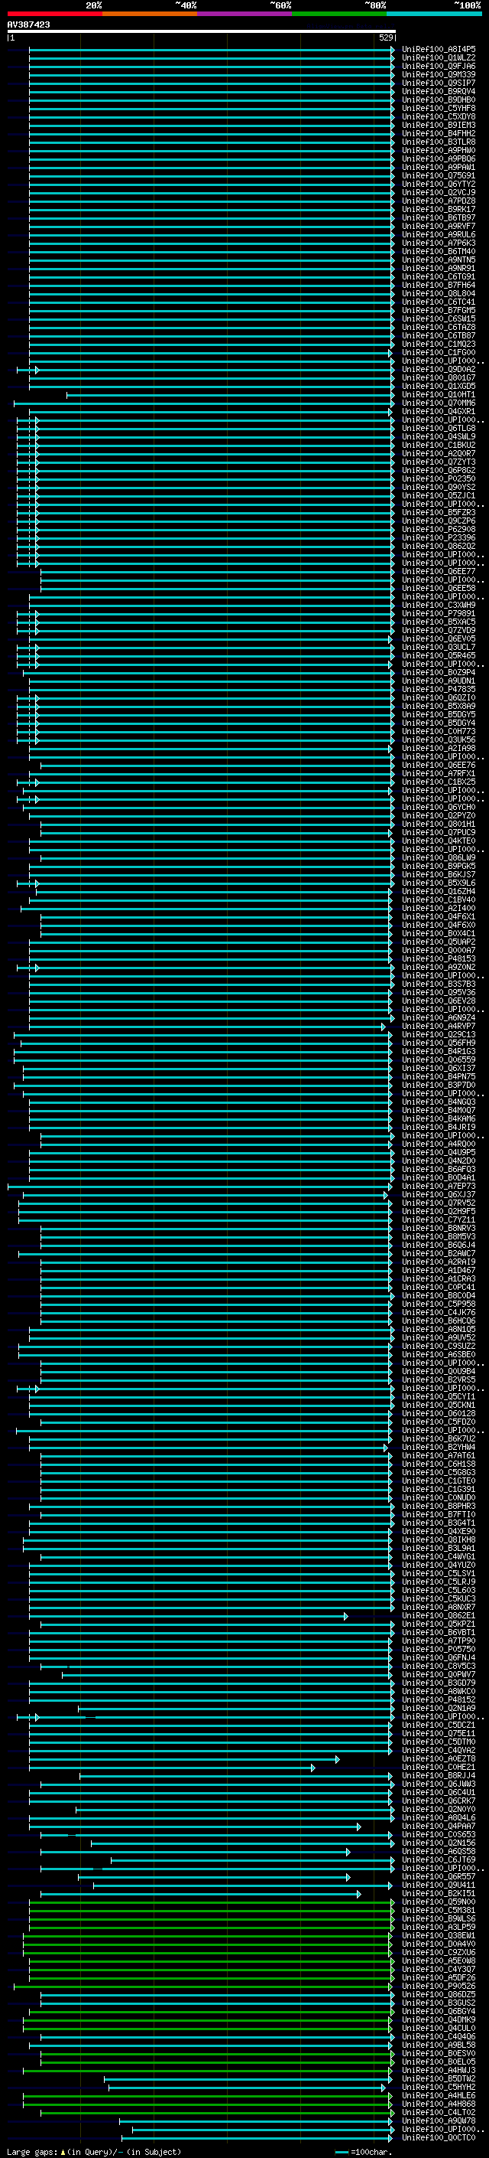Screen dimensions: 489x2158
Task: Click the cyan ~100% identity legend bar
Action: tap(434, 14)
